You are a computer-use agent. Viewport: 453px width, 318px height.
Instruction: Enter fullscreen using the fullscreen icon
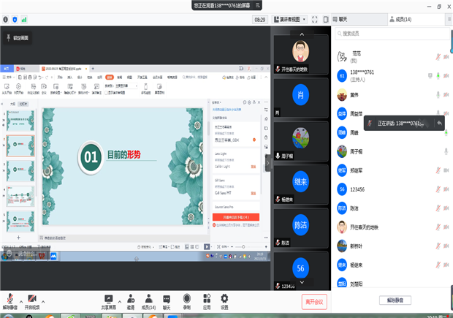315,20
